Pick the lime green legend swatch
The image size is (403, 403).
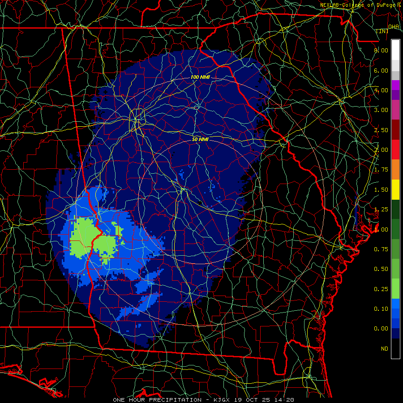coord(395,289)
